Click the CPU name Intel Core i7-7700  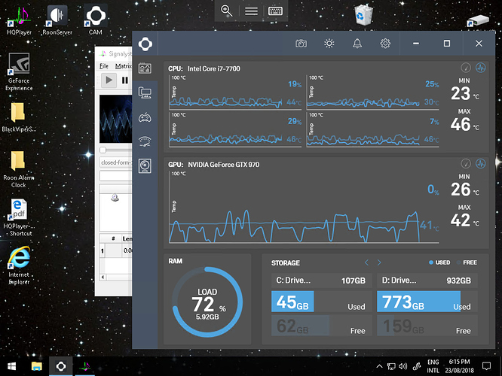(x=213, y=68)
